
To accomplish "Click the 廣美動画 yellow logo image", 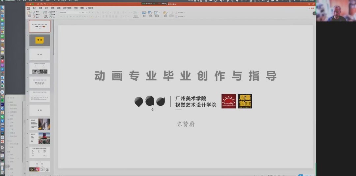I will coord(245,101).
